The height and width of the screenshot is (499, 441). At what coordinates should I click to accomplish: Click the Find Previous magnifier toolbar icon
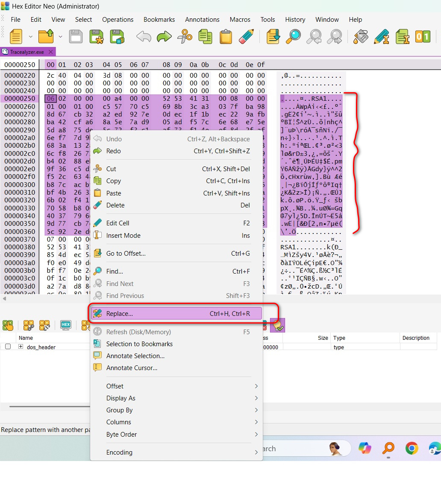[x=314, y=37]
